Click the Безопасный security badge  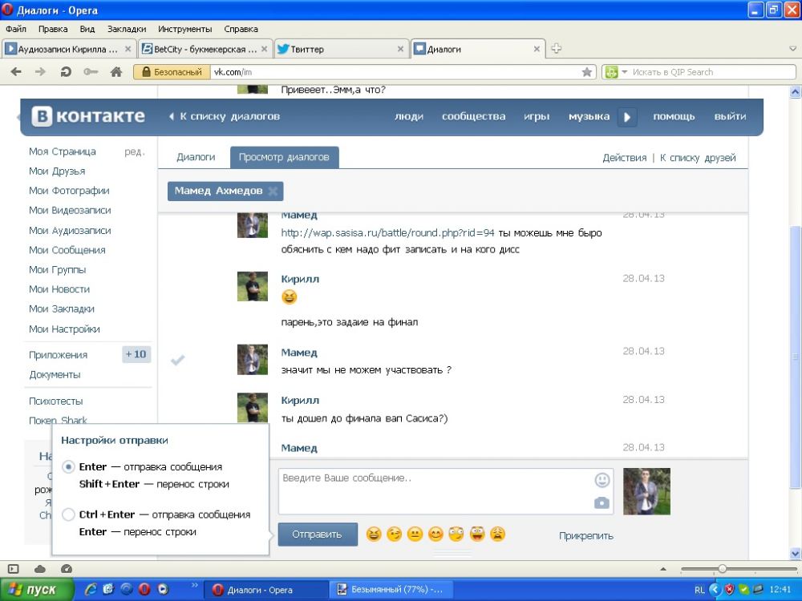coord(172,72)
